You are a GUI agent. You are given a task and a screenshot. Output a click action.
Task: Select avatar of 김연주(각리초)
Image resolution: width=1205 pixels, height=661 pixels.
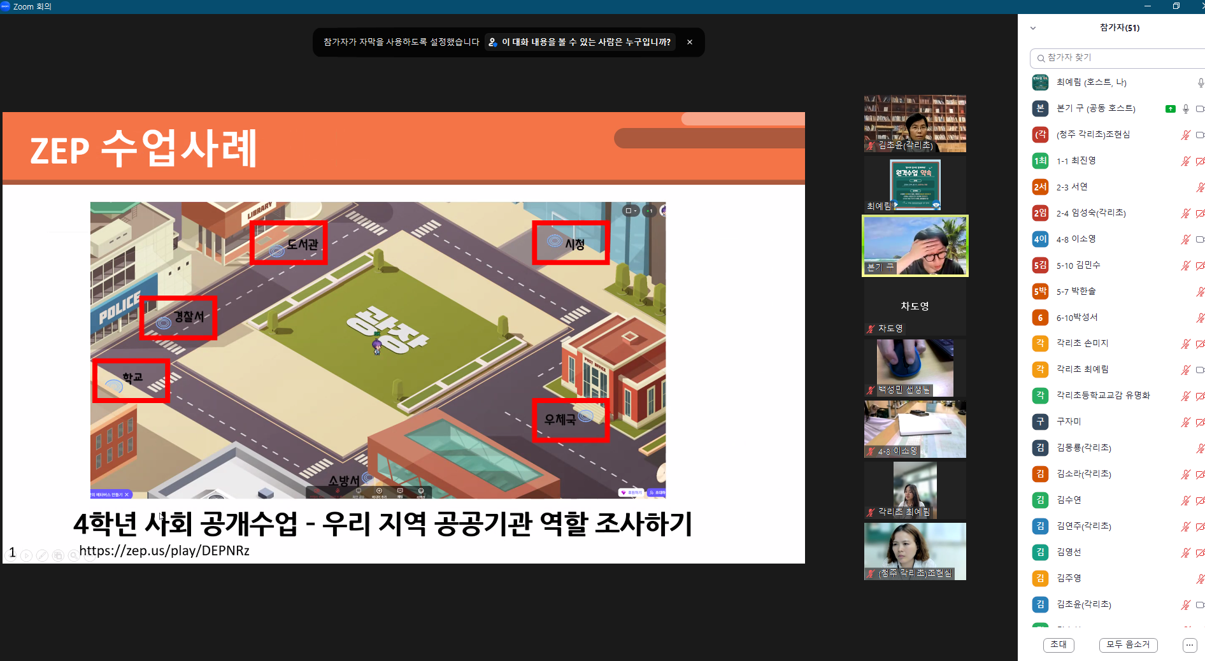pos(1040,526)
